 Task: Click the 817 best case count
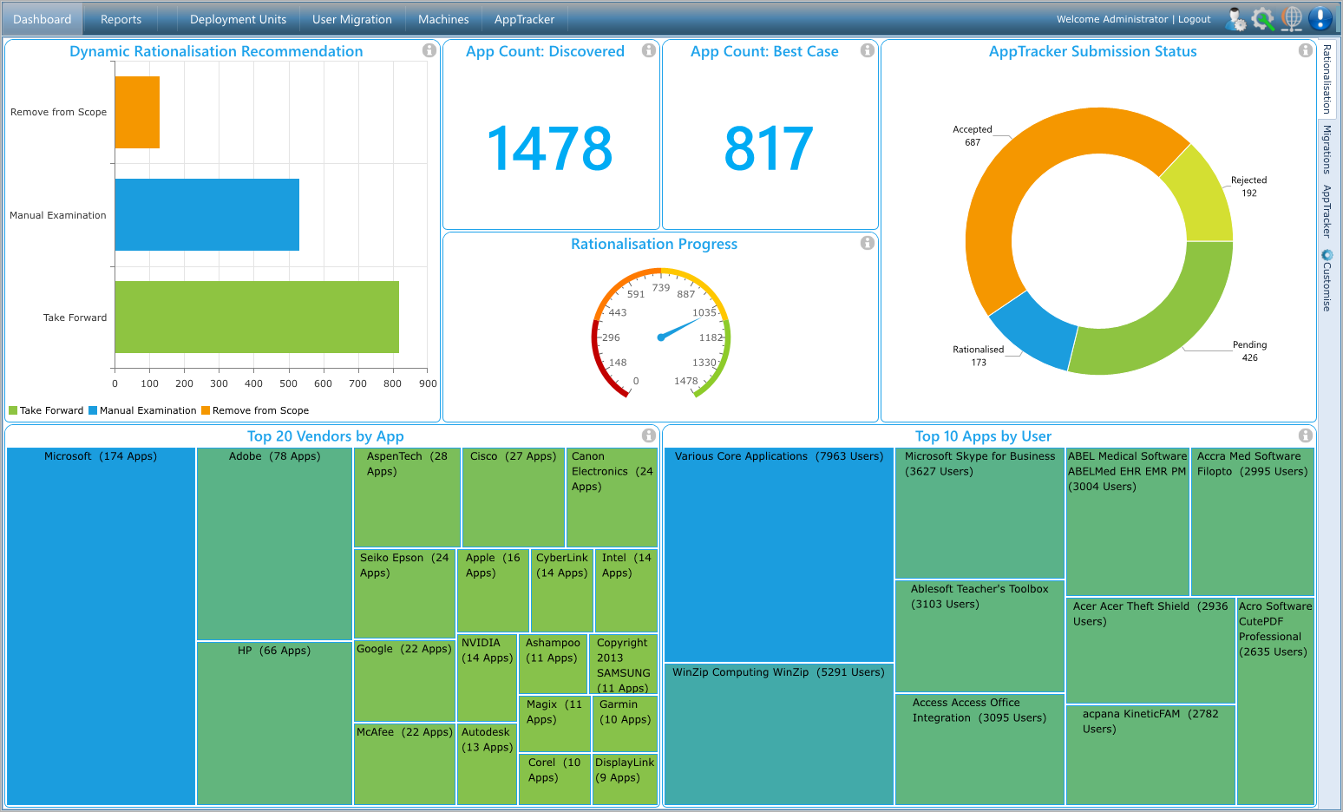pyautogui.click(x=769, y=148)
